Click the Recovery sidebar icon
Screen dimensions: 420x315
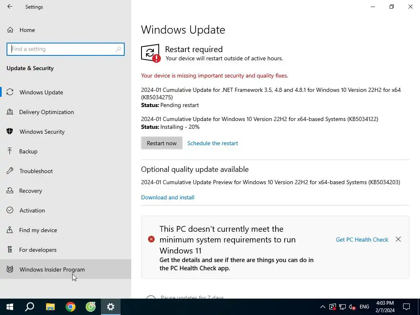pos(10,190)
